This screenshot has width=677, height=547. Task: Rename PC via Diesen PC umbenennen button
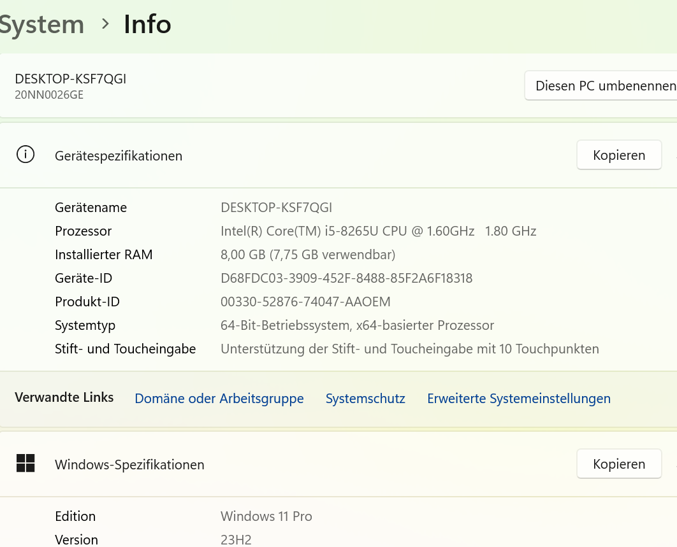pos(601,85)
